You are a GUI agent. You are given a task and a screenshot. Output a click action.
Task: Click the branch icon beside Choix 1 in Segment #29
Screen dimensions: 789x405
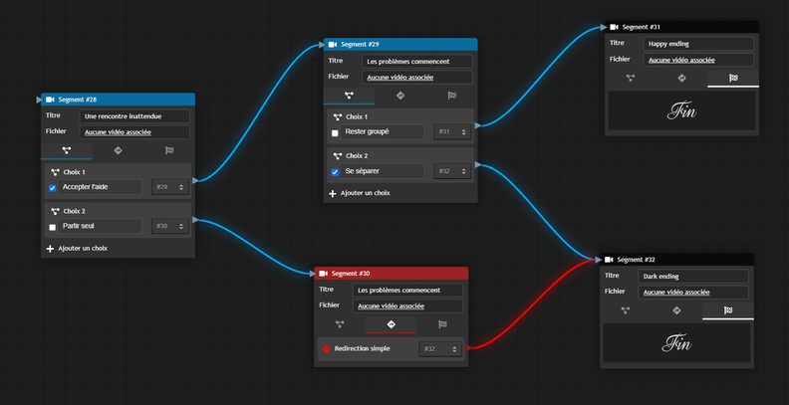tap(337, 117)
